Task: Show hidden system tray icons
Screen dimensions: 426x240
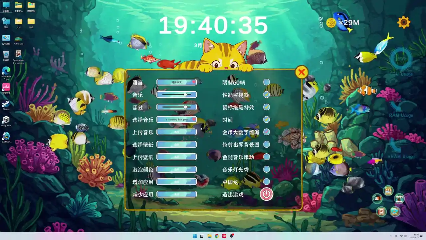Action: click(x=391, y=236)
